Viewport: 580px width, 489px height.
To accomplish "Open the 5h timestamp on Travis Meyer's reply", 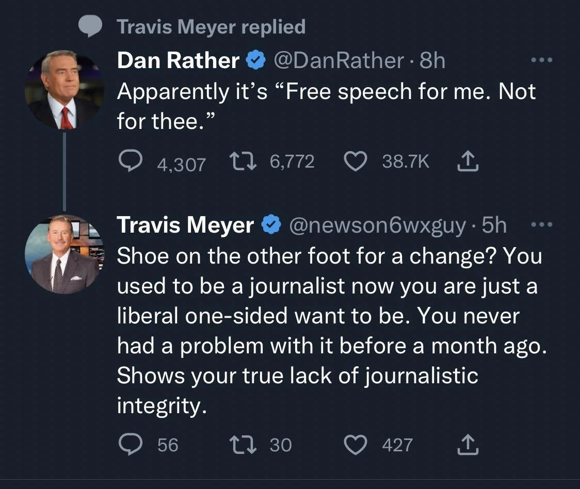I will coord(494,225).
